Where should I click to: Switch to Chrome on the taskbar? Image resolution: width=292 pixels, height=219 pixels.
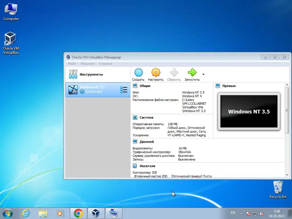78,213
